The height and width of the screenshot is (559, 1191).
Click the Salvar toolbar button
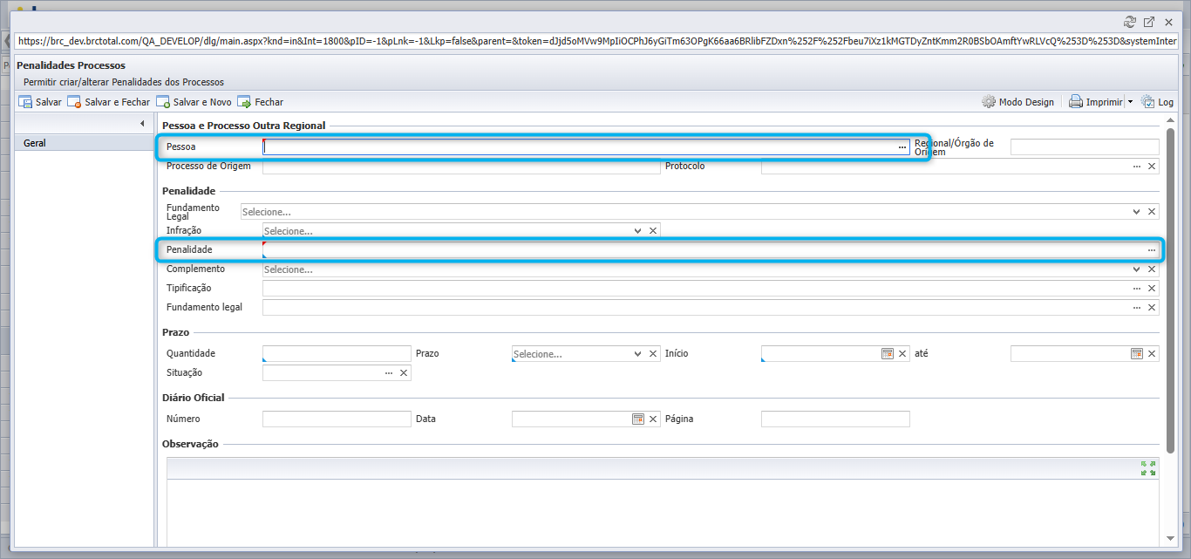pyautogui.click(x=40, y=102)
